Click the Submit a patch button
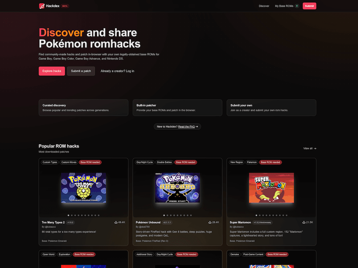358x268 pixels. tap(81, 71)
